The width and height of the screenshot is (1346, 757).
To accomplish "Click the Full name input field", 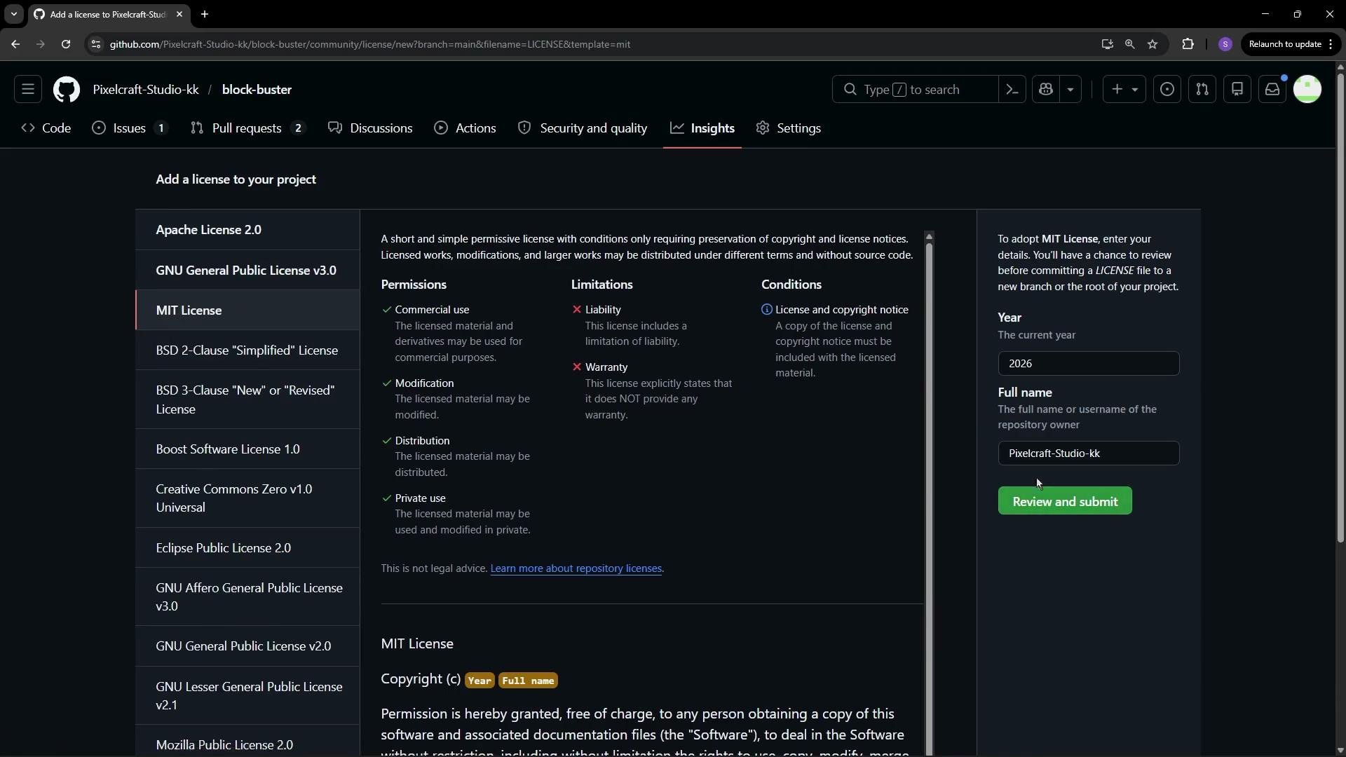I will (x=1088, y=453).
